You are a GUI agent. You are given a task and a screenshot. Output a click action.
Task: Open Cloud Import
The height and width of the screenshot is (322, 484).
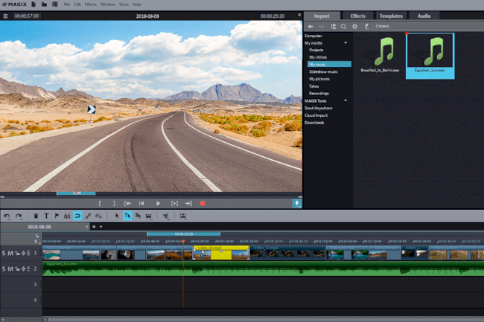[316, 115]
